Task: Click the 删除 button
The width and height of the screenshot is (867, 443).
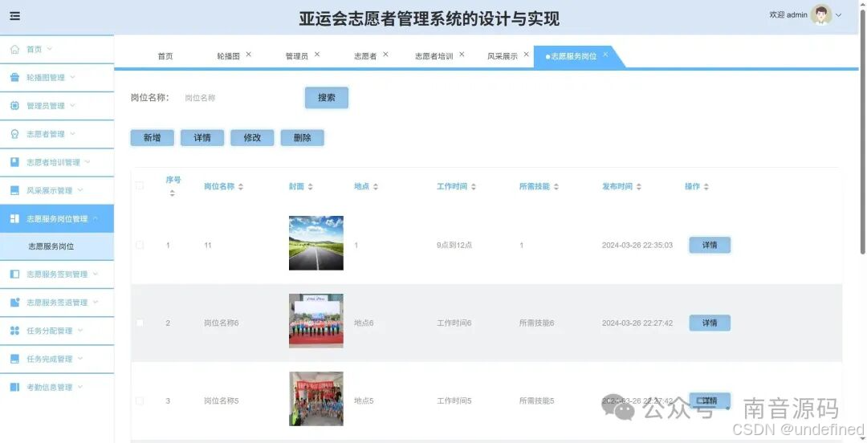Action: [x=302, y=138]
